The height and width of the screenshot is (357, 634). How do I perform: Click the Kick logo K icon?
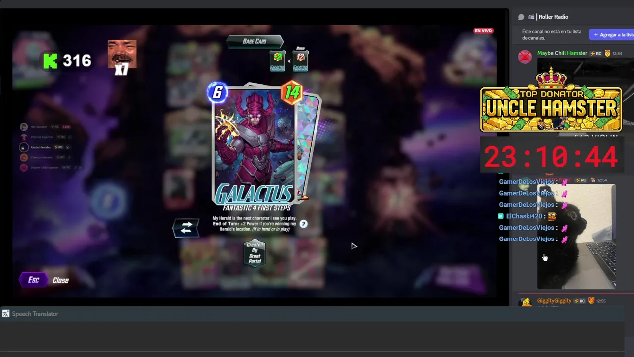51,61
